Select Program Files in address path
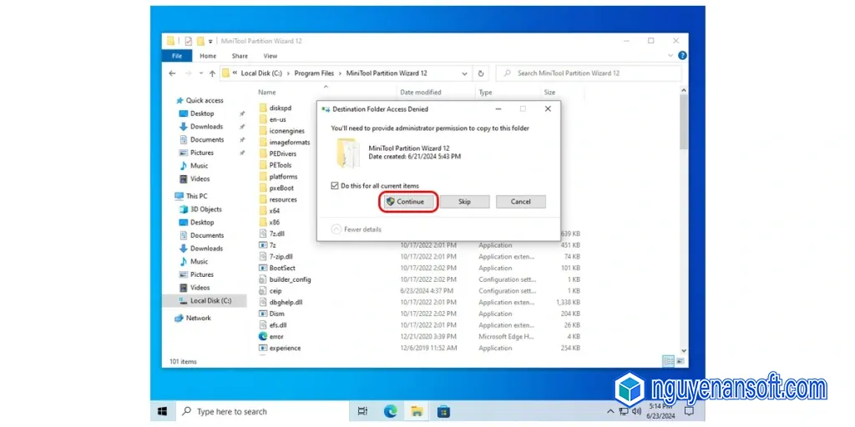Image resolution: width=855 pixels, height=427 pixels. tap(314, 73)
